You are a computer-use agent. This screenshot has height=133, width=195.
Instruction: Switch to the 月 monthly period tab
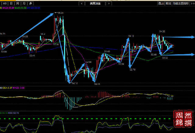click(x=24, y=3)
